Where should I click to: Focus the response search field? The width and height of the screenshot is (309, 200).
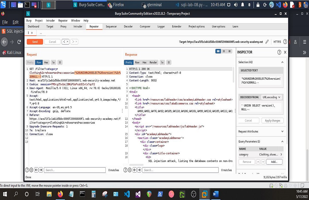click(180, 170)
